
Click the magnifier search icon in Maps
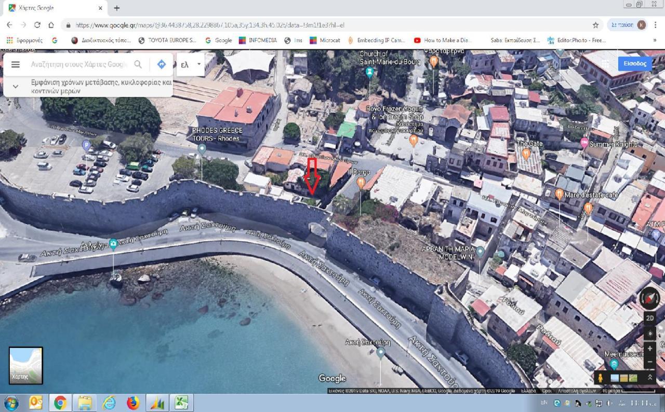(138, 64)
